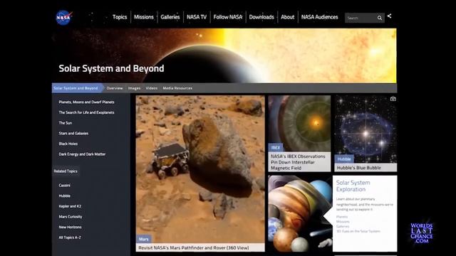
Task: Select the highlighted Solar System and Beyond tab
Action: click(x=77, y=88)
